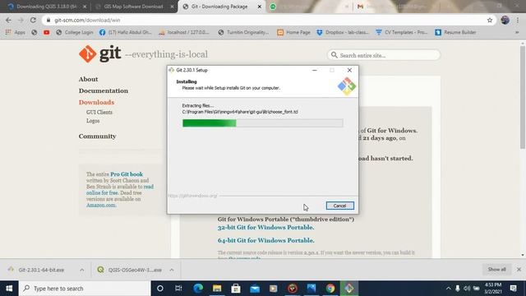
Task: Open Microsoft Store from the taskbar
Action: pyautogui.click(x=236, y=289)
